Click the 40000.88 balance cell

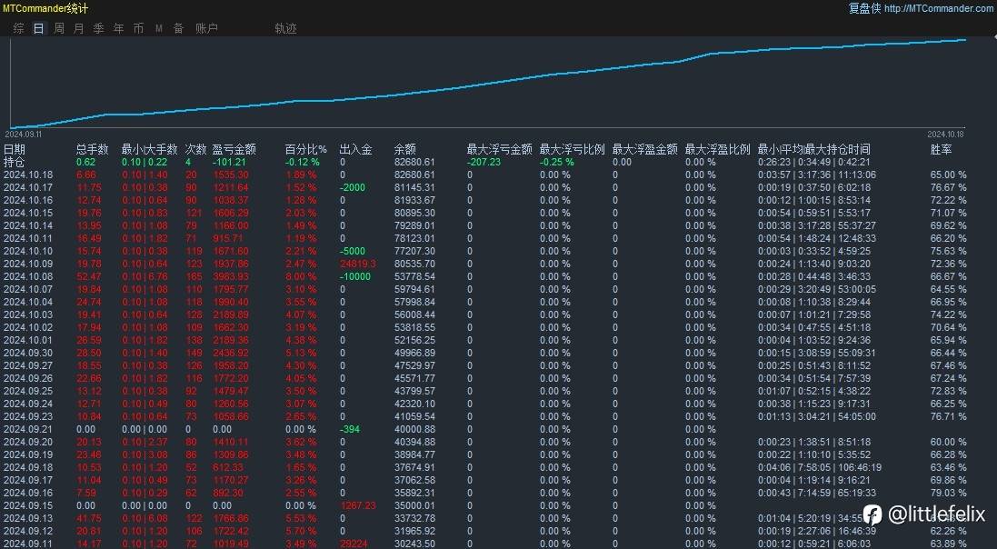pyautogui.click(x=414, y=429)
